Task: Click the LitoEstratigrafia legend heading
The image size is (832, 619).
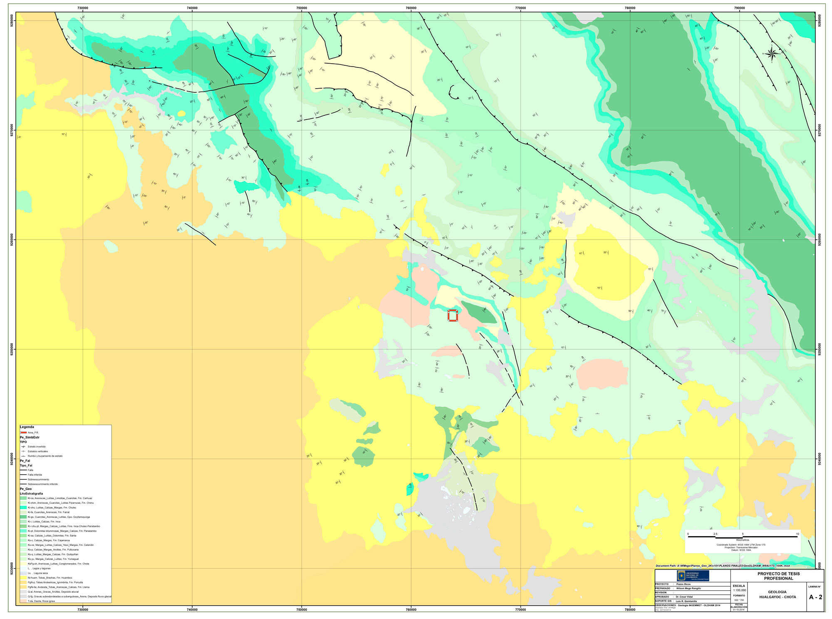Action: coord(31,494)
